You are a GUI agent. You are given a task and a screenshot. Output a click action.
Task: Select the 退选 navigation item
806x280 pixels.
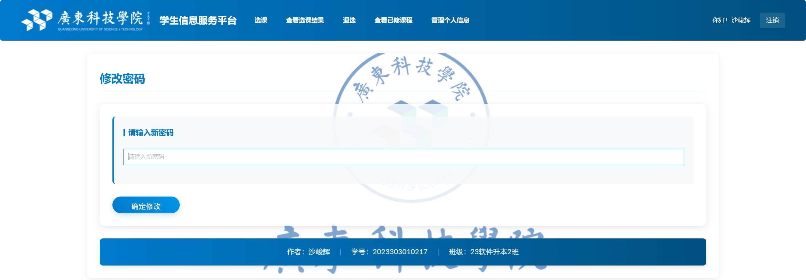(x=349, y=20)
